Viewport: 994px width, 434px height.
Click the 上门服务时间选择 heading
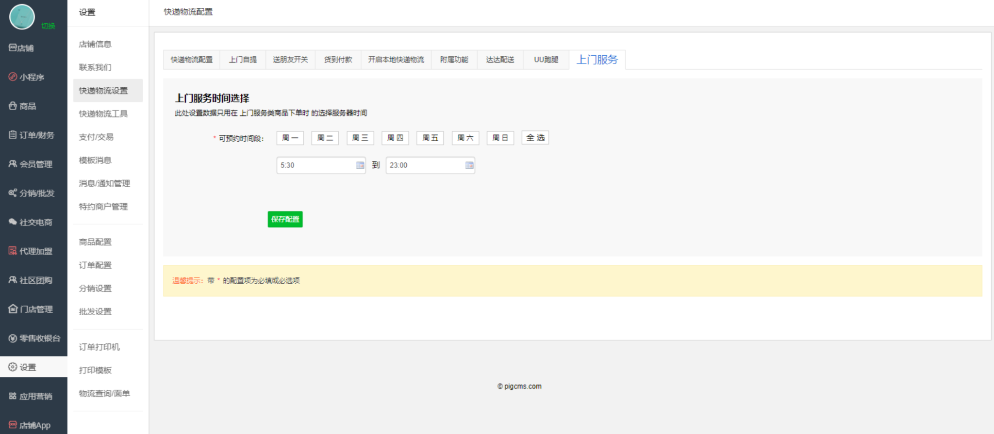[212, 98]
